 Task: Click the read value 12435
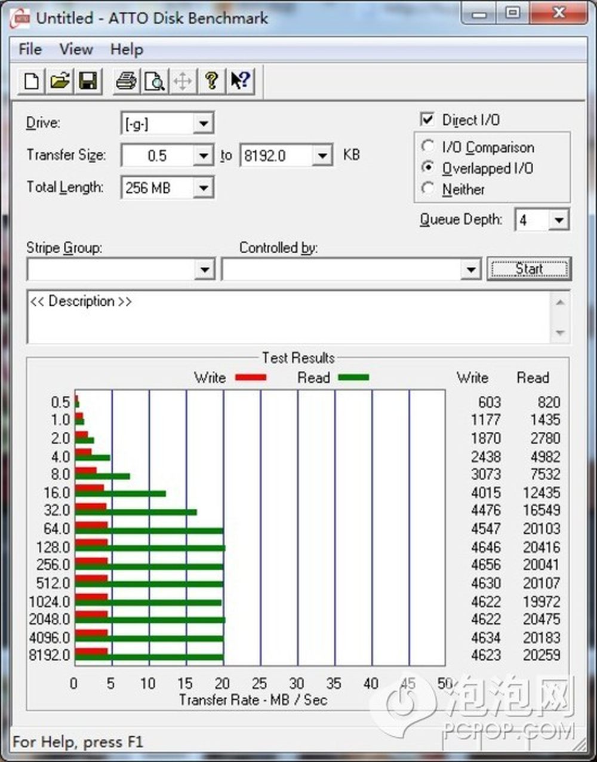click(541, 493)
